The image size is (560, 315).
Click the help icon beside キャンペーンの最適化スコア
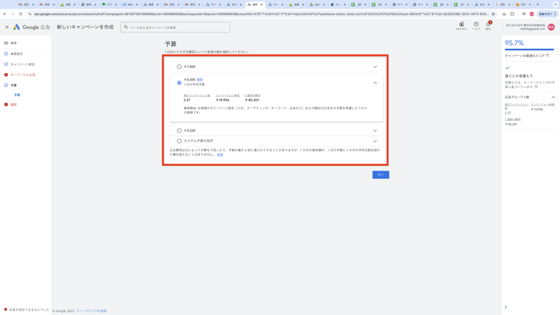pyautogui.click(x=547, y=55)
